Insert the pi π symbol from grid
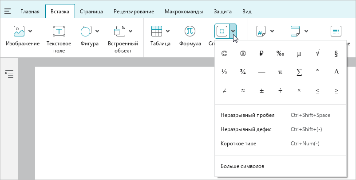Screen dimensions: 356x180 click(280, 72)
